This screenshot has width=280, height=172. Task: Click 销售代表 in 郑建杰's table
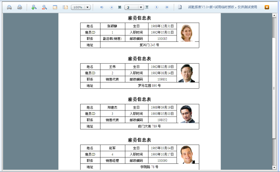pyautogui.click(x=112, y=120)
